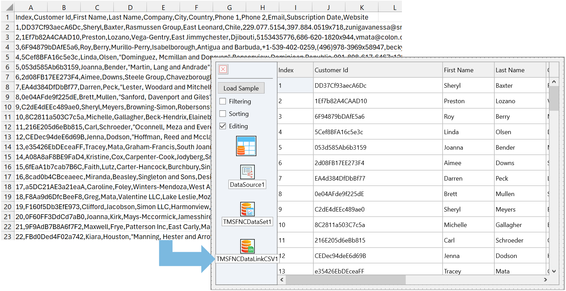
Task: Click spreadsheet row starting 2,1Ef7b82A4CAAD10,Preston
Action: coord(208,37)
